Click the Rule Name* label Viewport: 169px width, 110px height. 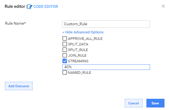coord(16,23)
